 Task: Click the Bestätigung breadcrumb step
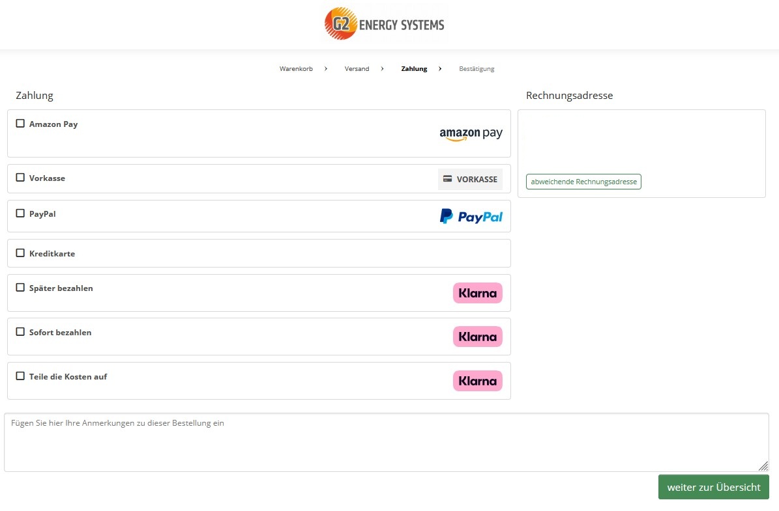(x=477, y=69)
